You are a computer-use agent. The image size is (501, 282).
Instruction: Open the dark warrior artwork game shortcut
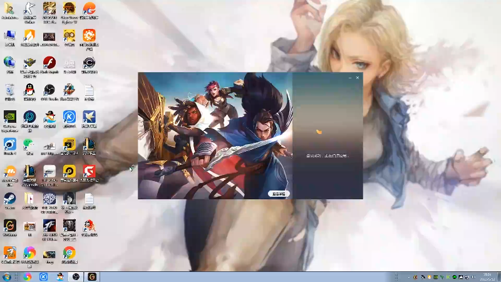click(70, 226)
